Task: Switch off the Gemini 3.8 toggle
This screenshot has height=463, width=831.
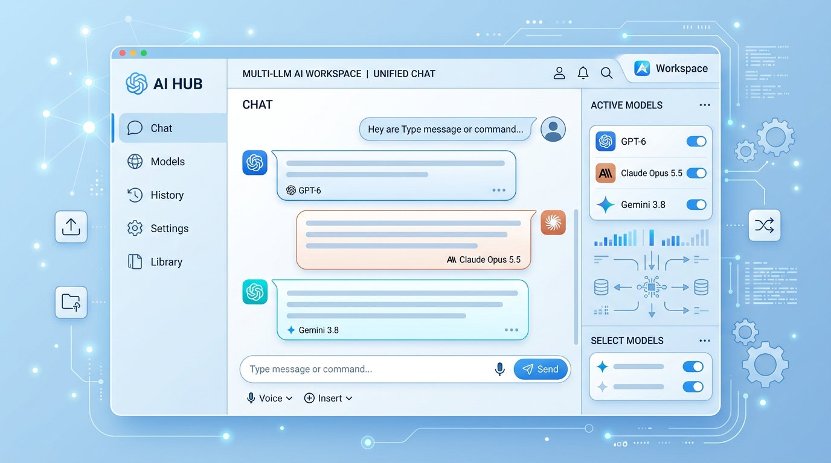Action: coord(696,205)
